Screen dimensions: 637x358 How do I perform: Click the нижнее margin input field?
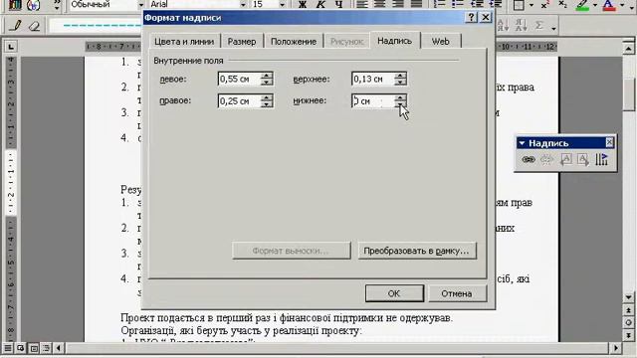tap(372, 100)
